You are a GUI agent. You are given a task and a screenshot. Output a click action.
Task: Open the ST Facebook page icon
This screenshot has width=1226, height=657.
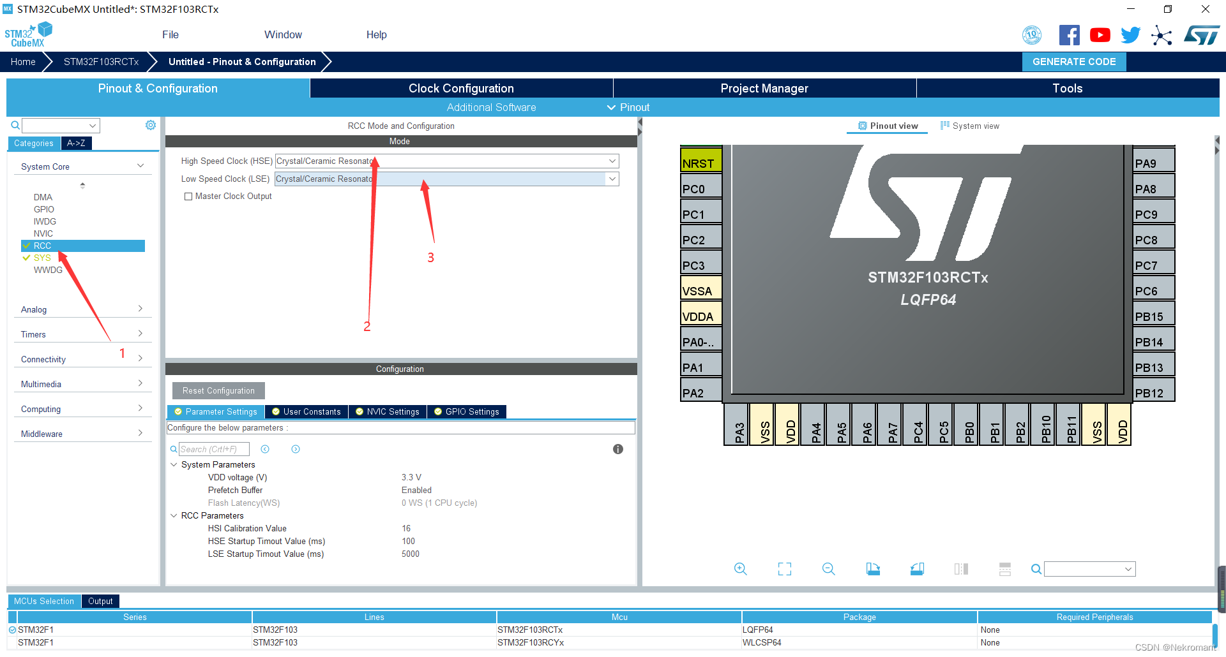tap(1069, 35)
